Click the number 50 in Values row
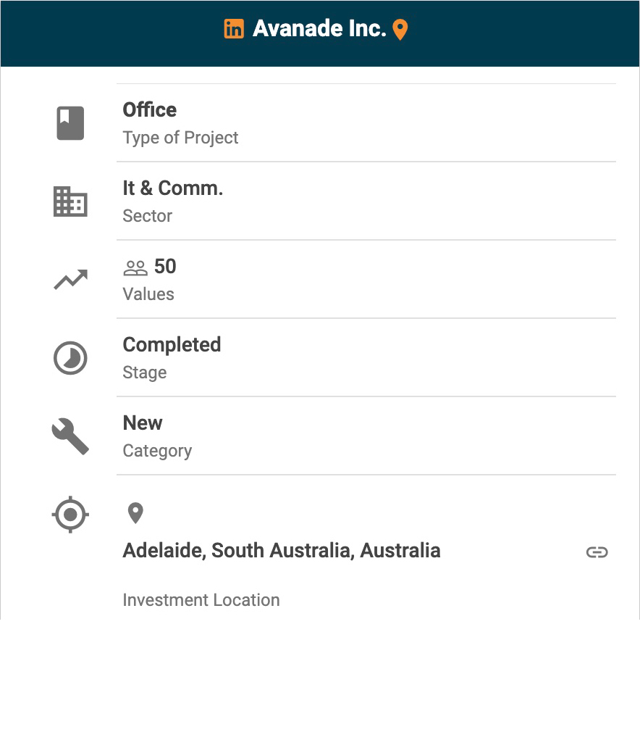The image size is (640, 732). [165, 267]
